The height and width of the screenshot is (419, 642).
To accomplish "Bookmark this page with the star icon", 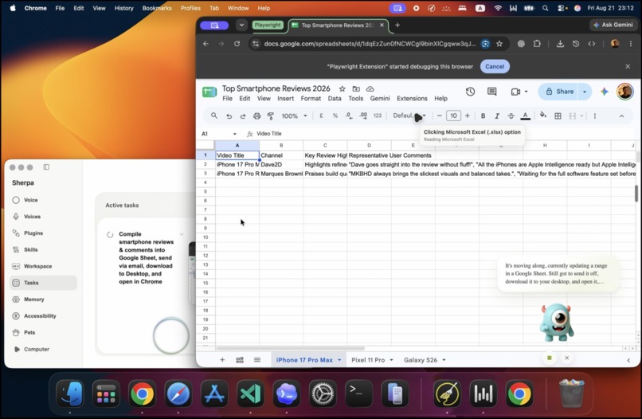I will pos(499,44).
